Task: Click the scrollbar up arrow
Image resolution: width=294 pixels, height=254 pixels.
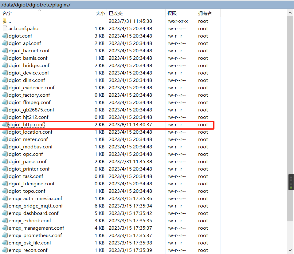Action: point(290,13)
